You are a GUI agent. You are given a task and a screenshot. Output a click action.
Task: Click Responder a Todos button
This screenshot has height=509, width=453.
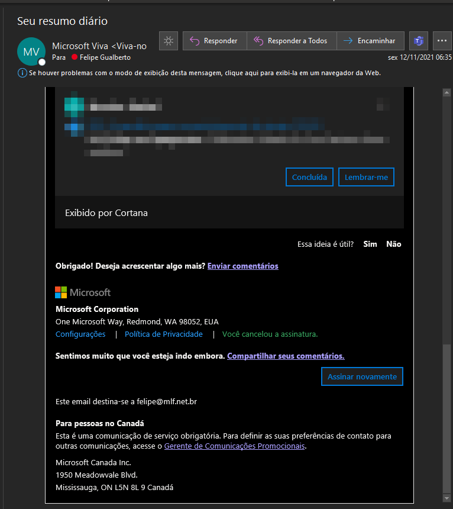[x=292, y=41]
